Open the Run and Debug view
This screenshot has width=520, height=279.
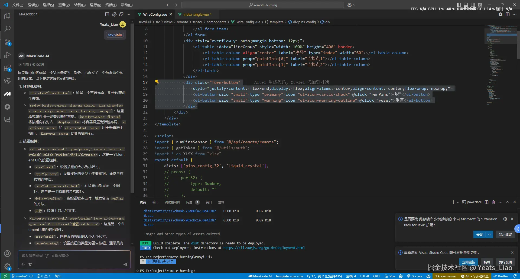pos(7,55)
